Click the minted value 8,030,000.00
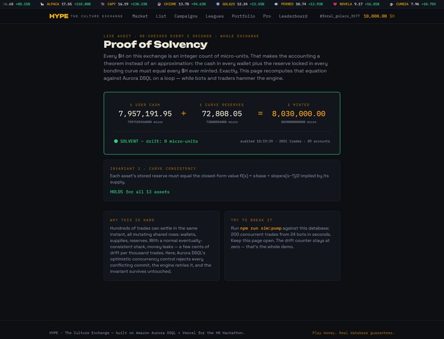Viewport: 444px width, 339px height. (298, 114)
